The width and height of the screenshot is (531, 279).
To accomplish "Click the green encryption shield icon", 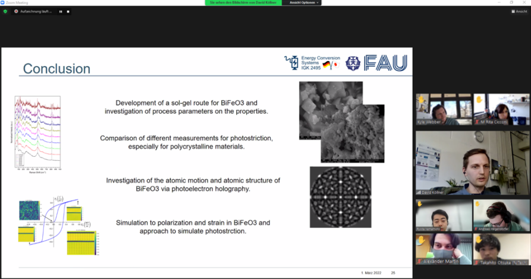I will (5, 11).
